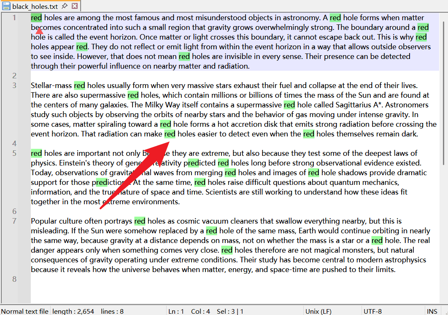The image size is (448, 315).
Task: Click the word 'misunderstood' in line 1
Action: [221, 18]
